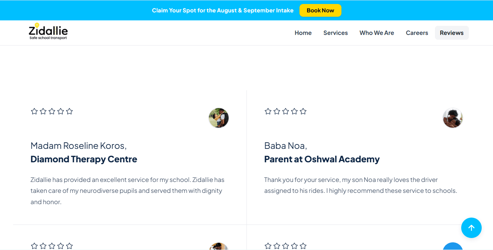Select the Reviews nav tab

[452, 33]
